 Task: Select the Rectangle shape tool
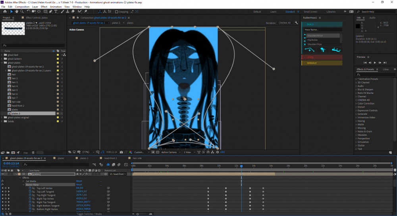45,11
